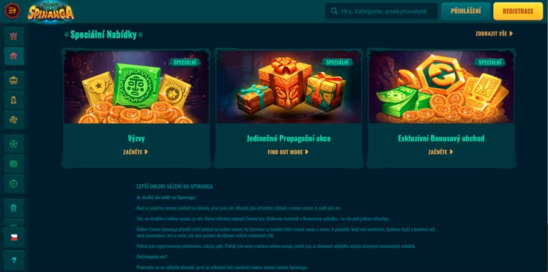
Task: Click ZAČNĚTE under Exkluzivní Bonusový obchod
Action: [441, 152]
